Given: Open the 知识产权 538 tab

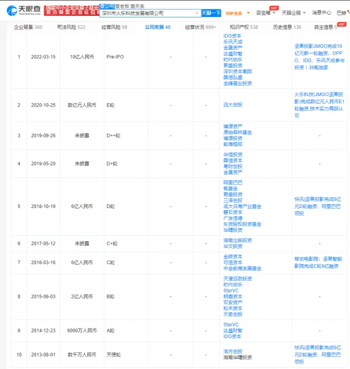Looking at the screenshot, I should point(244,27).
